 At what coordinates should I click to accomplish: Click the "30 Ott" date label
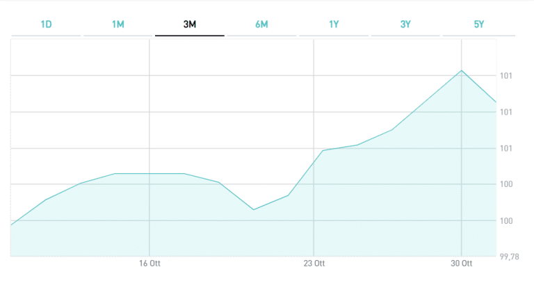click(462, 263)
